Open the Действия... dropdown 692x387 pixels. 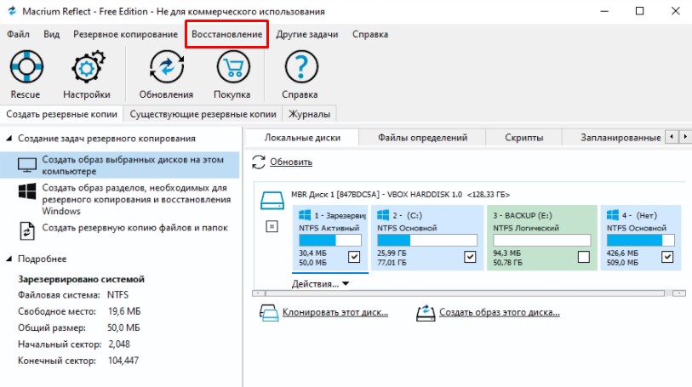click(x=320, y=284)
